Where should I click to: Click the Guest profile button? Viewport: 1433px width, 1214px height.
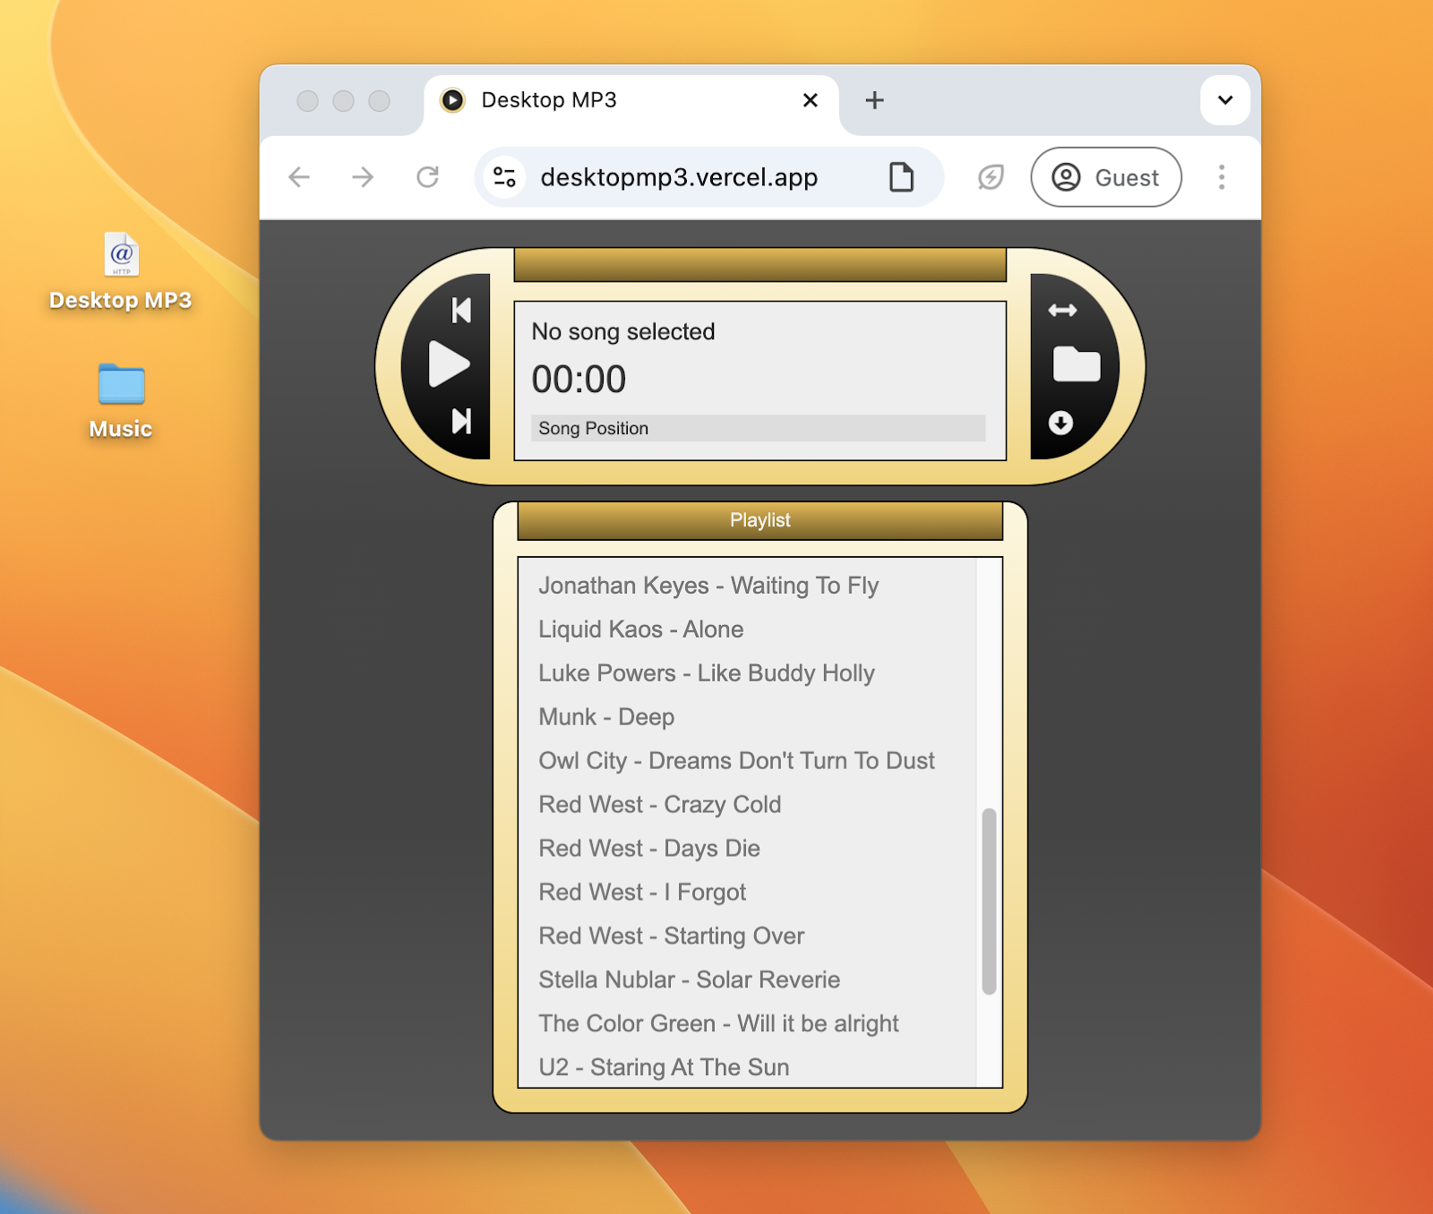tap(1105, 177)
